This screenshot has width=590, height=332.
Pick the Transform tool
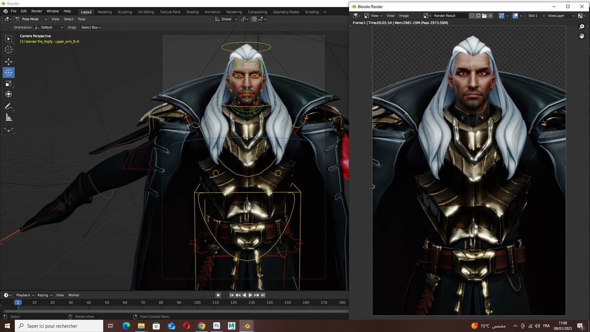(8, 94)
